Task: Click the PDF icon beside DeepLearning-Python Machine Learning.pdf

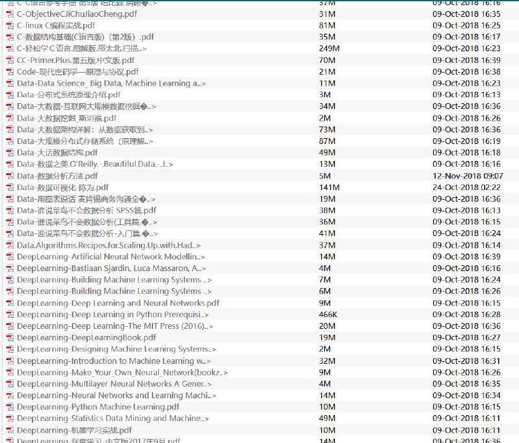Action: [11, 407]
